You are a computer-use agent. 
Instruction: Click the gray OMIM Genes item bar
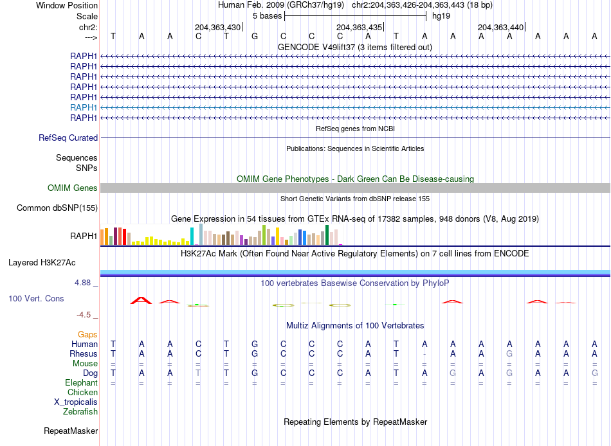(355, 188)
